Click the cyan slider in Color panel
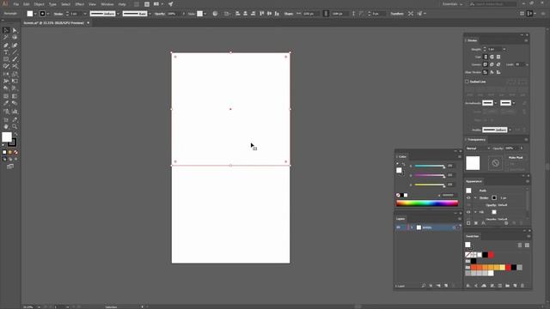 click(x=430, y=166)
